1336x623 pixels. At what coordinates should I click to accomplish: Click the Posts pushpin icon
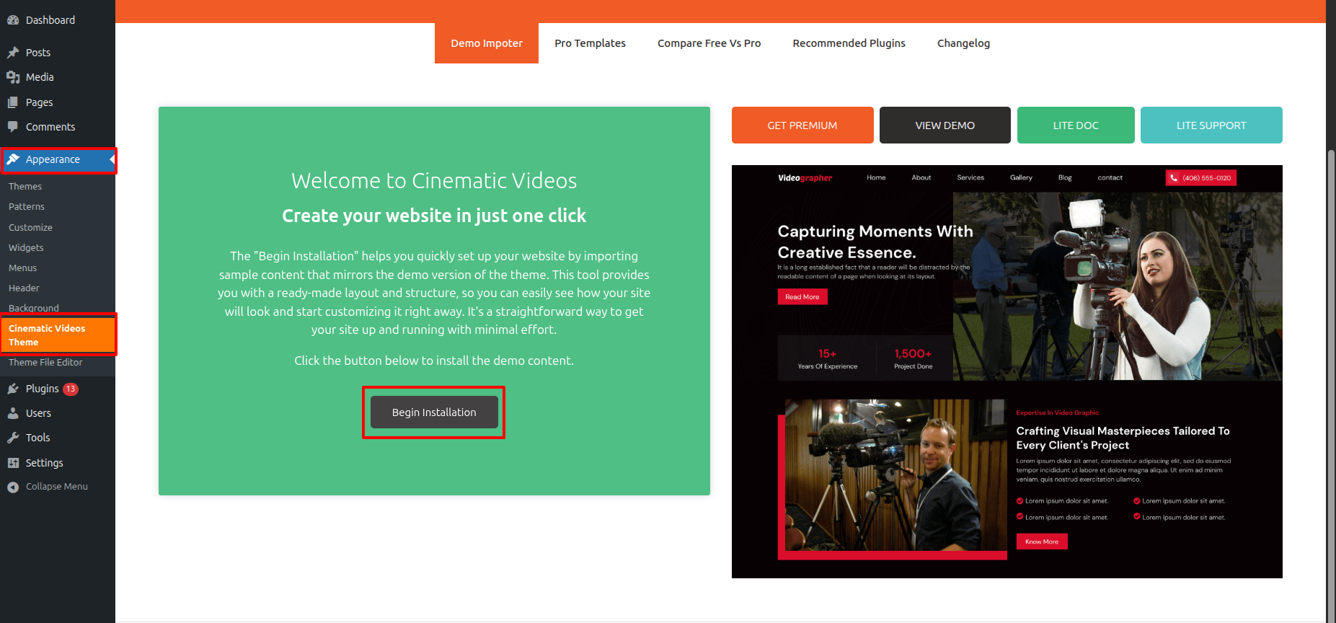[13, 53]
